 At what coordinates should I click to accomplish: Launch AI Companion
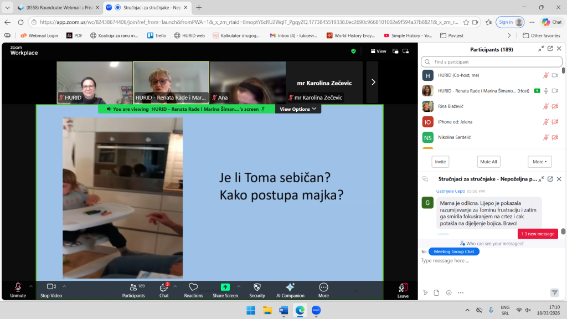290,290
